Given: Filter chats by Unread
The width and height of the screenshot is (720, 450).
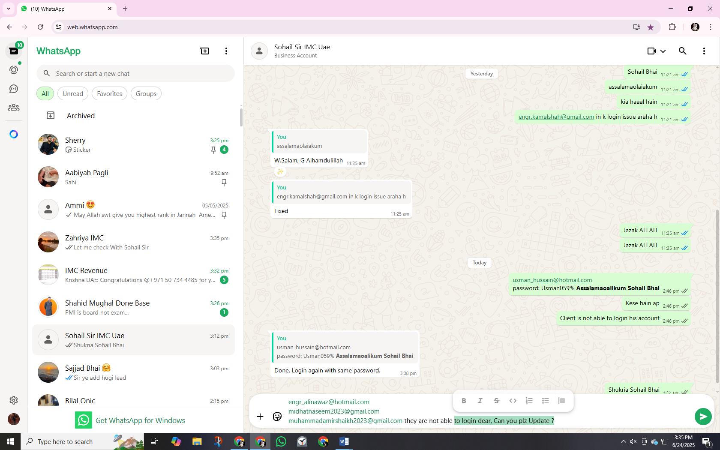Looking at the screenshot, I should (x=73, y=93).
